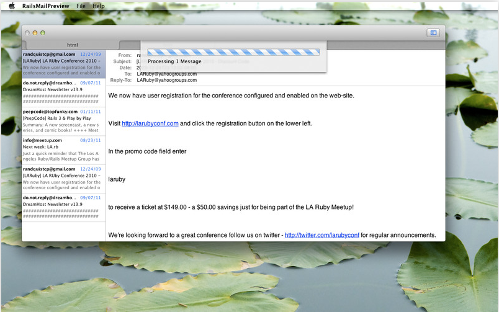Select second randquistcp@gmail.com message, unhighlighted

(x=64, y=179)
